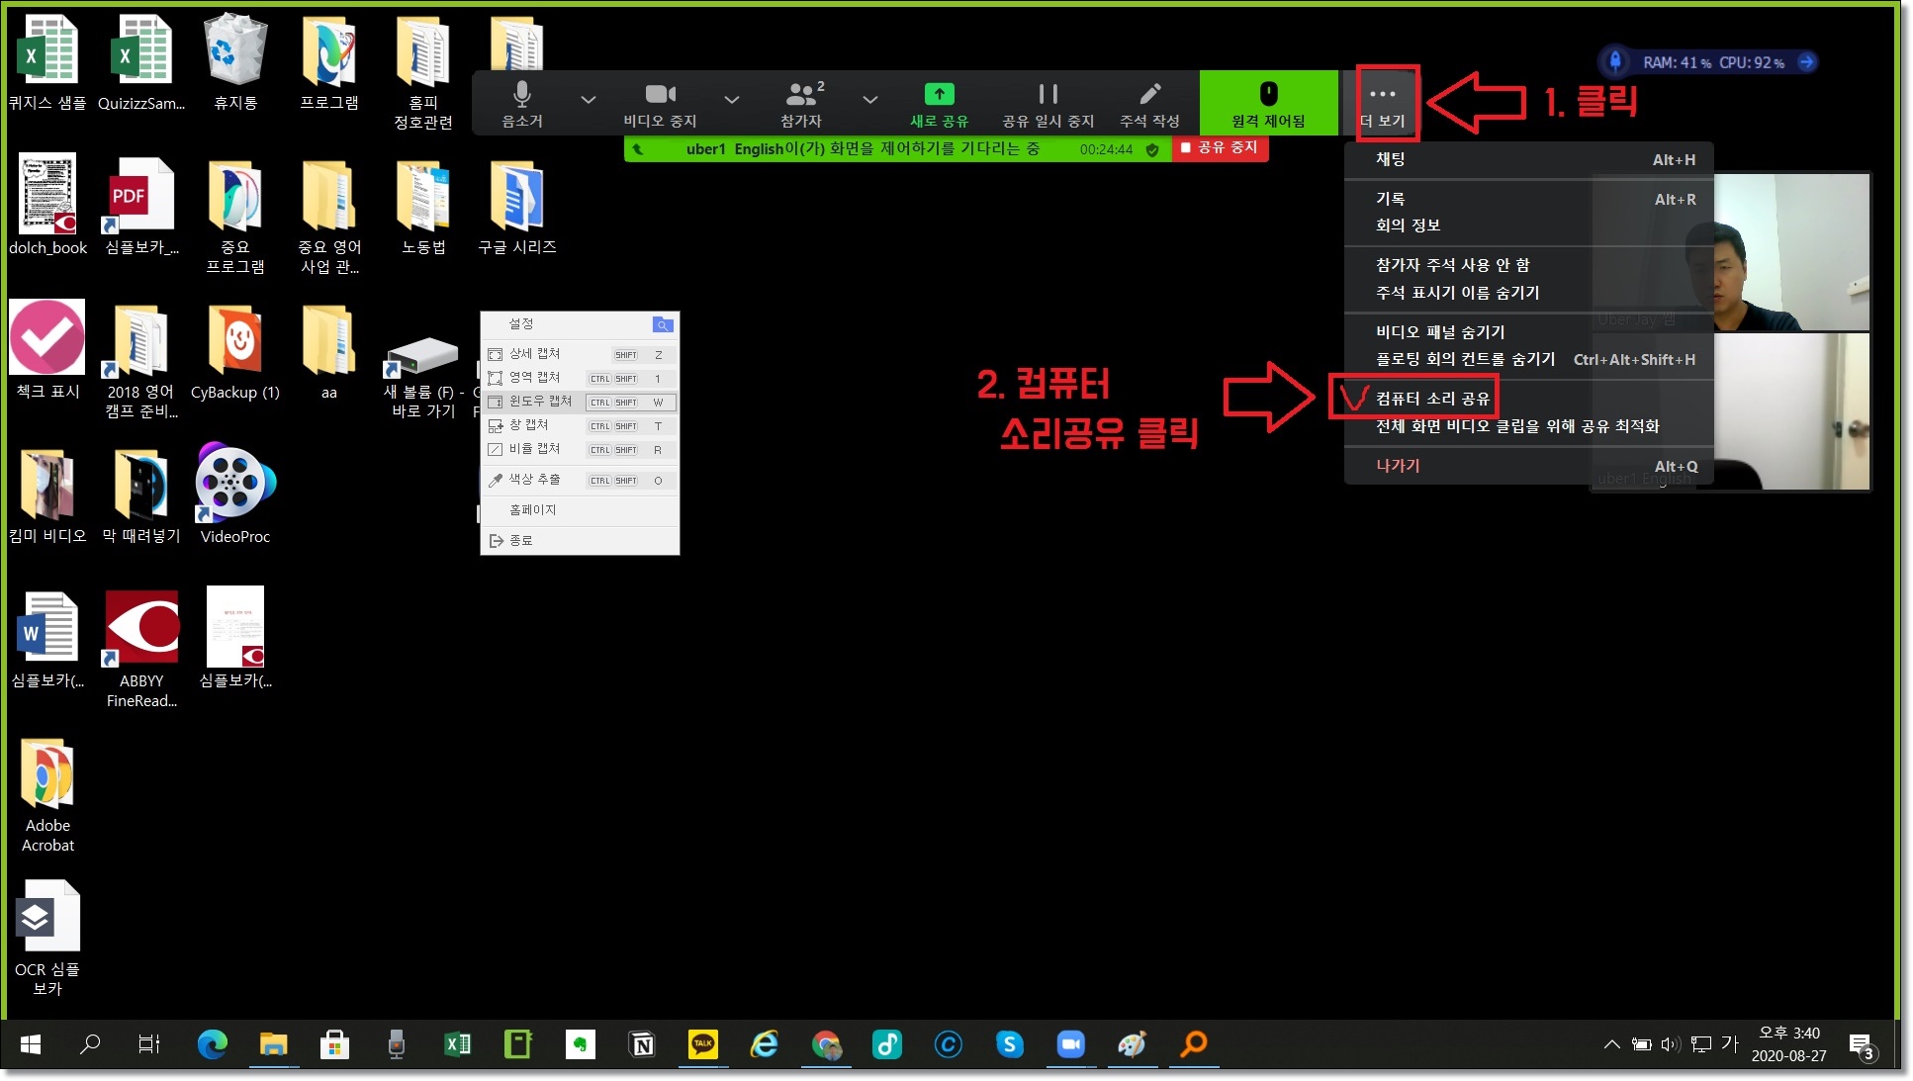Select 체크 표시 pink checkmark icon

point(47,349)
